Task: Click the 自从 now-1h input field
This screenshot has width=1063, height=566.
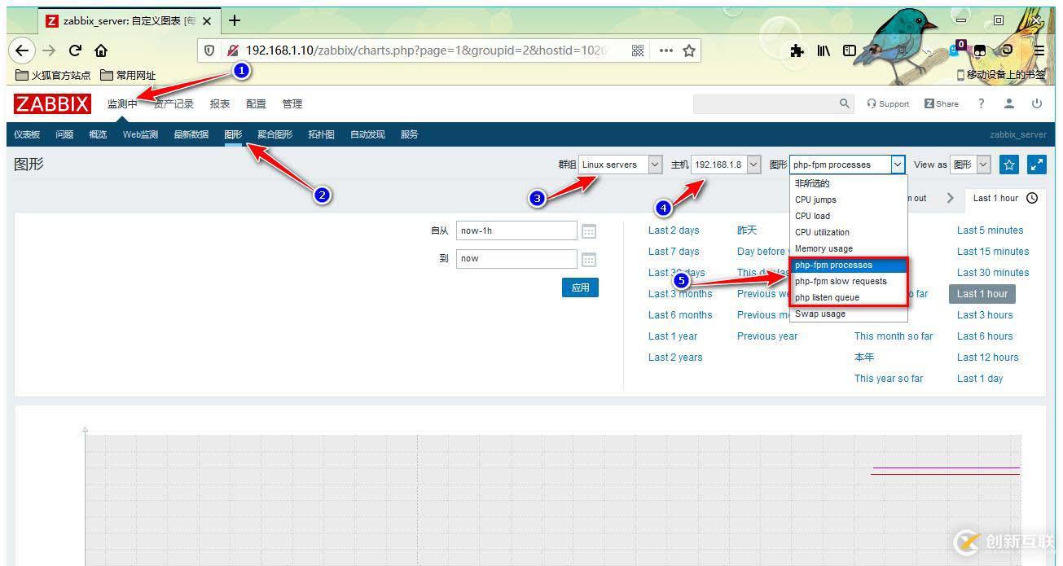Action: (x=516, y=230)
